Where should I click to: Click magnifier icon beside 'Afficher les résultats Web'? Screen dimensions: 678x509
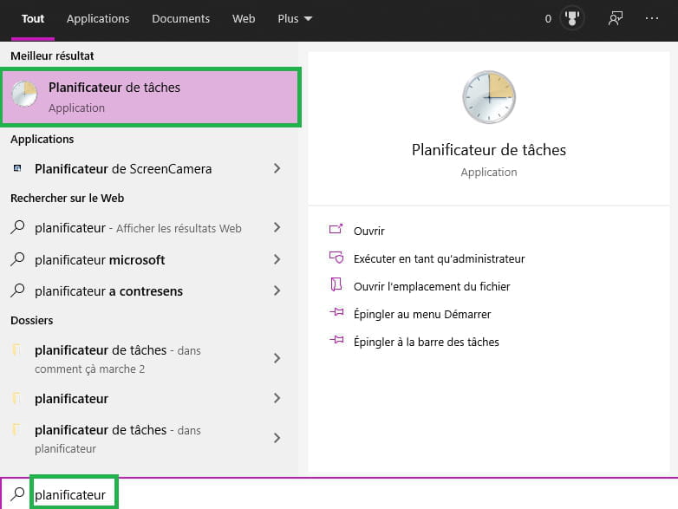17,227
